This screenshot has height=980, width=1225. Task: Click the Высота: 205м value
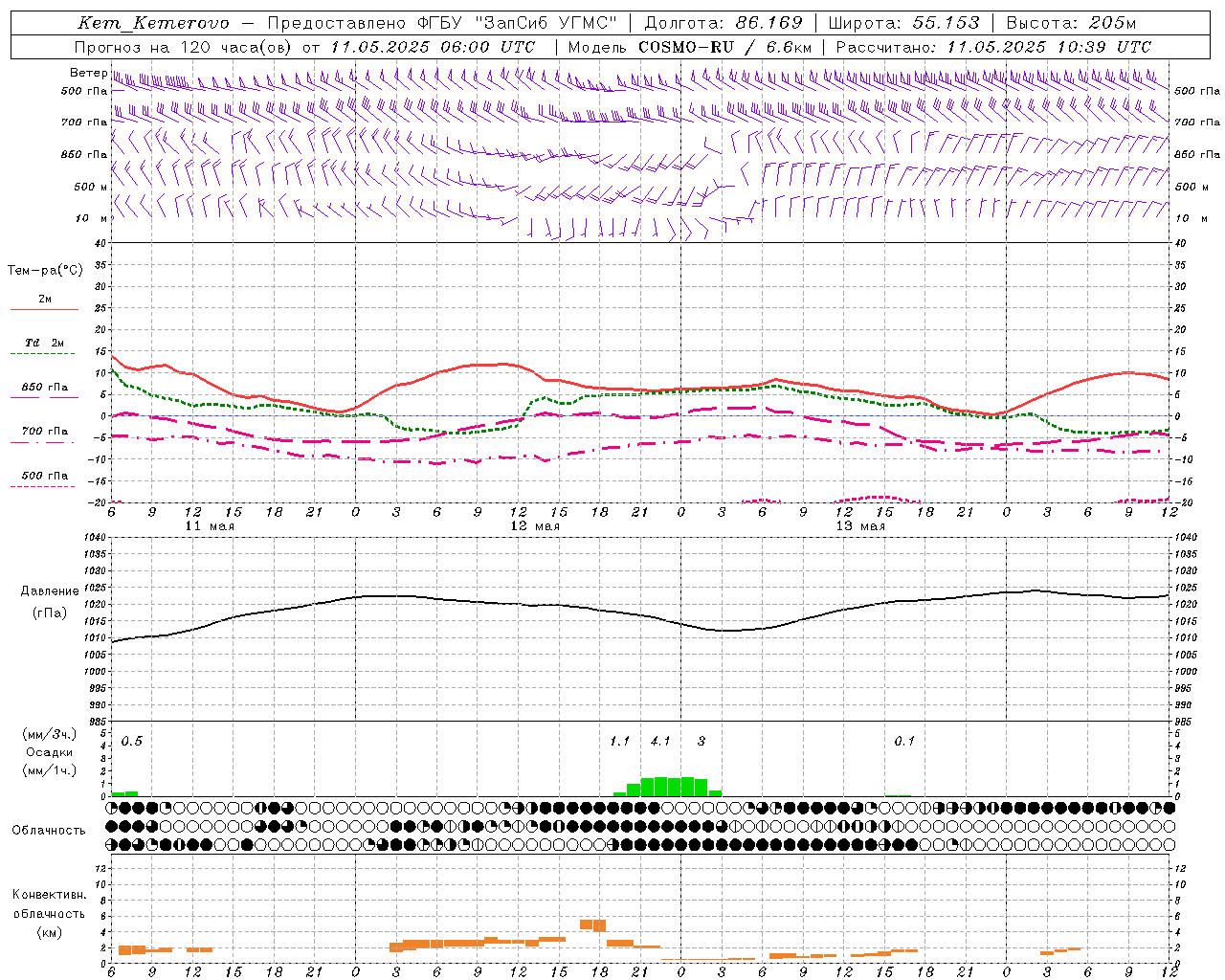pyautogui.click(x=1071, y=23)
